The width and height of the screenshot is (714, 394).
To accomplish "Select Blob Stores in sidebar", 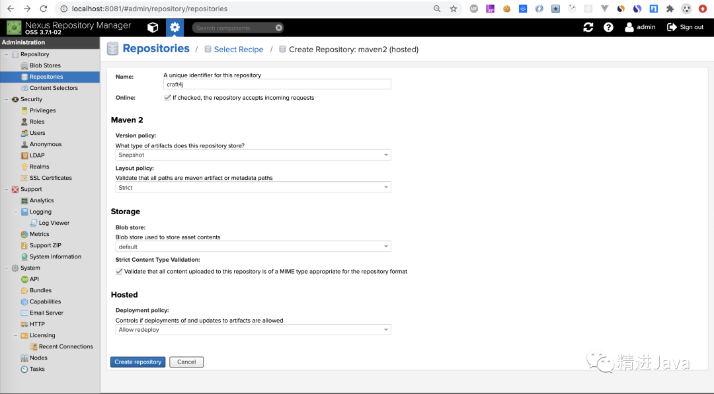I will click(x=45, y=65).
